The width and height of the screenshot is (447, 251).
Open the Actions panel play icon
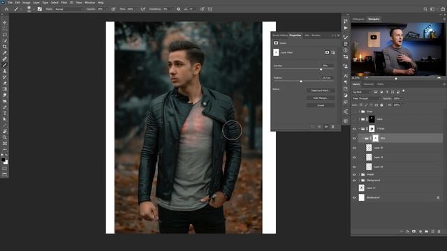(346, 28)
